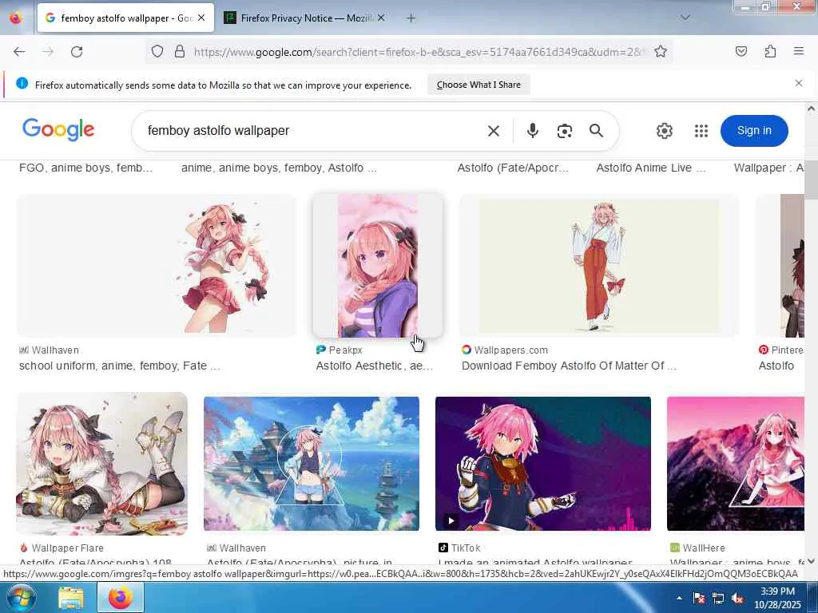
Task: Open the muted volume tray icon
Action: point(737,599)
